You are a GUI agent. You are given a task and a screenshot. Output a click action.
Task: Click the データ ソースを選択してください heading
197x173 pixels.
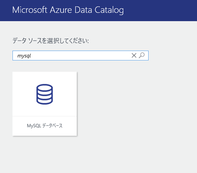[x=51, y=41]
